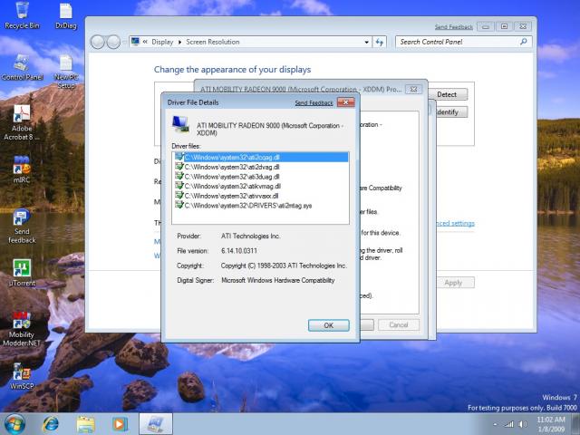Click Cancel in adapter properties dialog
Image resolution: width=580 pixels, height=435 pixels.
coord(399,324)
